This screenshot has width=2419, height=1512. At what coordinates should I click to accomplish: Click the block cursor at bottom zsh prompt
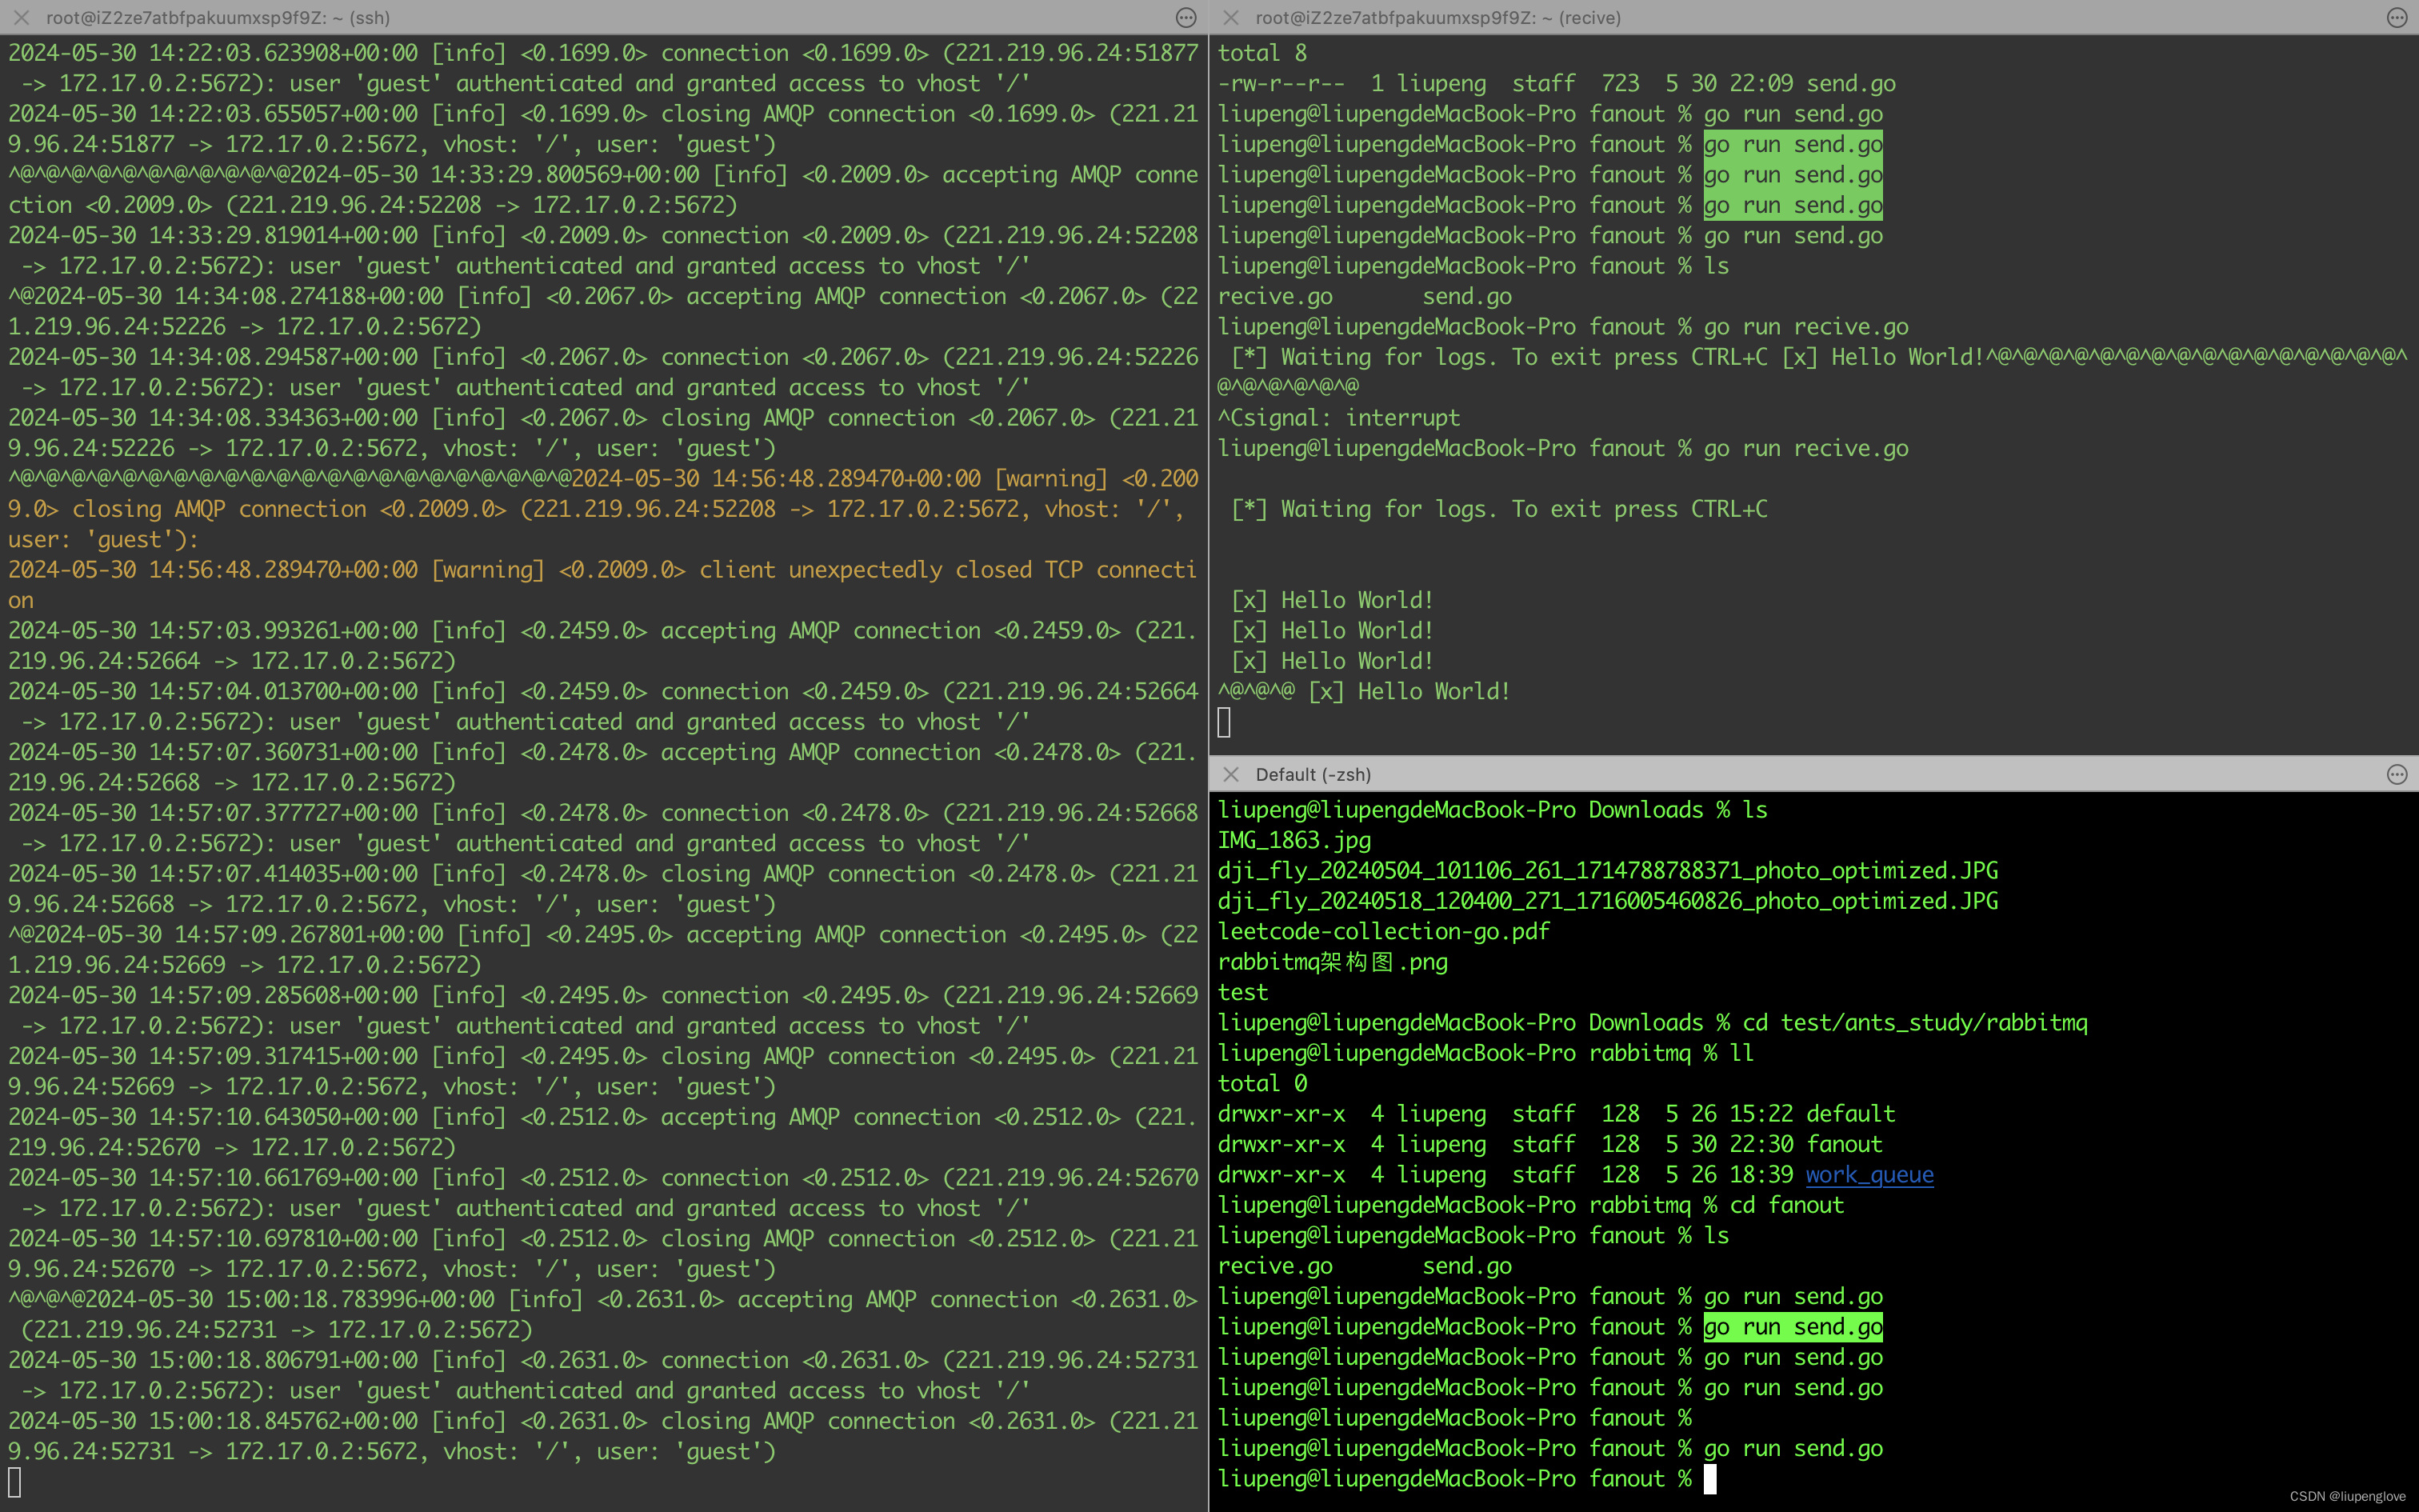1709,1478
